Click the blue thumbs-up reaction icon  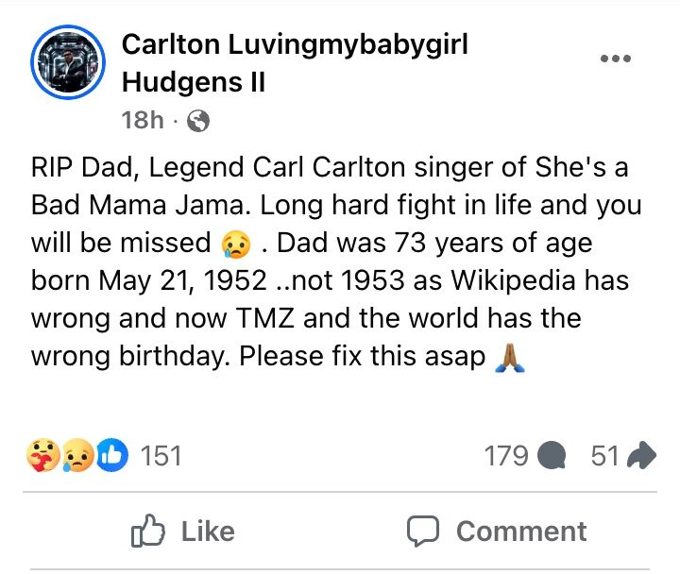tap(110, 456)
